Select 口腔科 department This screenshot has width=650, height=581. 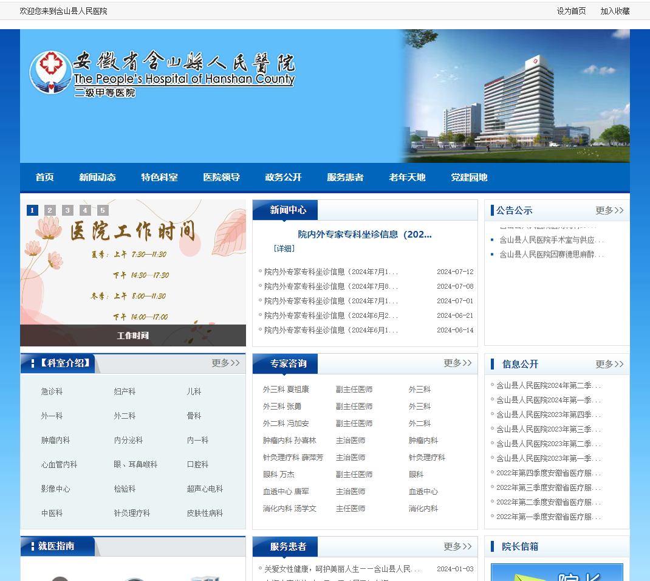point(198,464)
